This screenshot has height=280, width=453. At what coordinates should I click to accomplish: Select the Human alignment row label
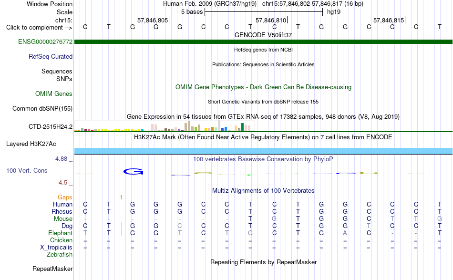tap(62, 204)
